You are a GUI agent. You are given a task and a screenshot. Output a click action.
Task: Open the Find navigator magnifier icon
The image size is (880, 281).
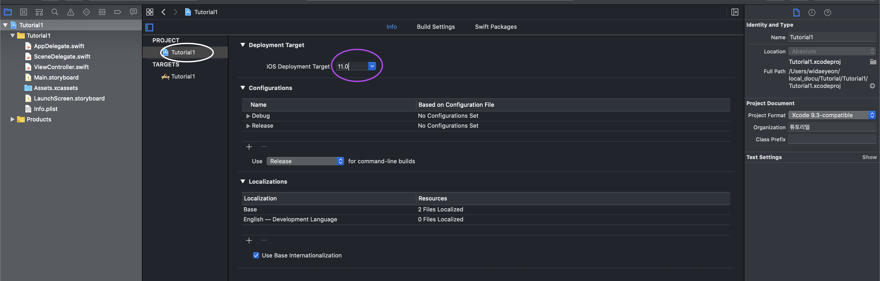click(55, 12)
